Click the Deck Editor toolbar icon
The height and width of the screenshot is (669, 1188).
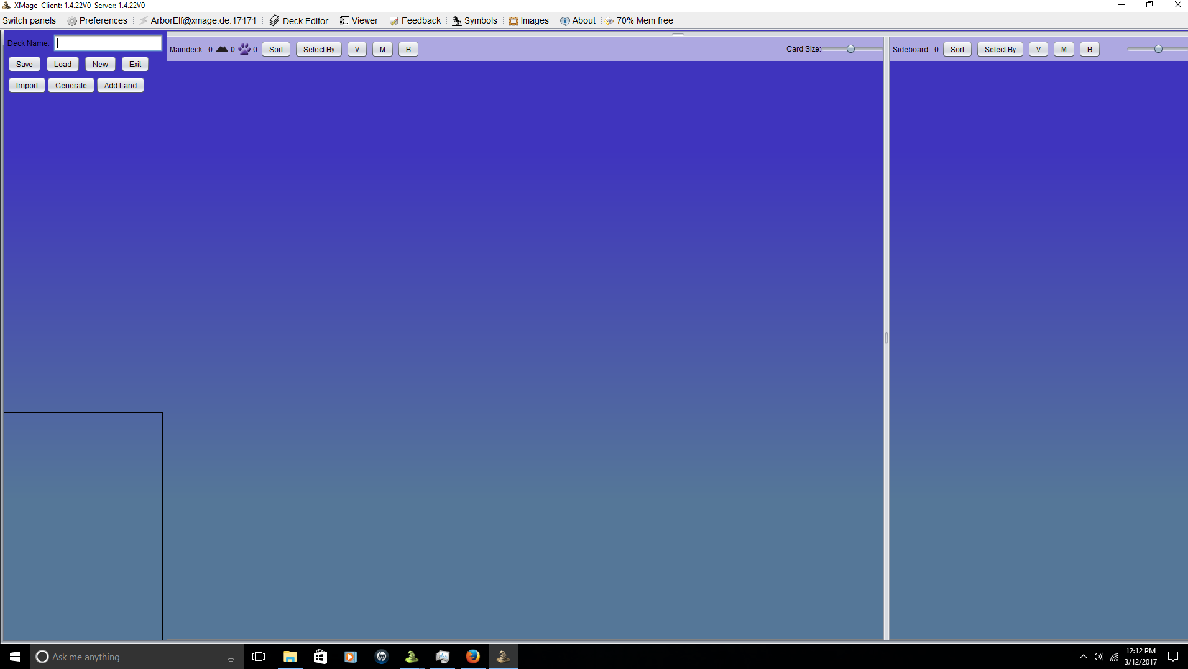(x=274, y=20)
